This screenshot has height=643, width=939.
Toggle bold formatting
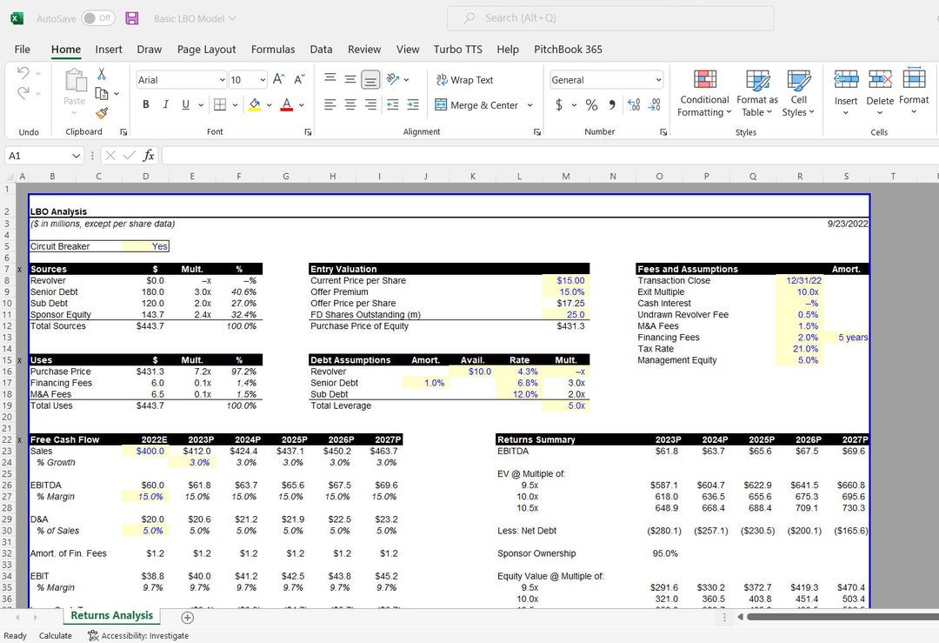(145, 104)
